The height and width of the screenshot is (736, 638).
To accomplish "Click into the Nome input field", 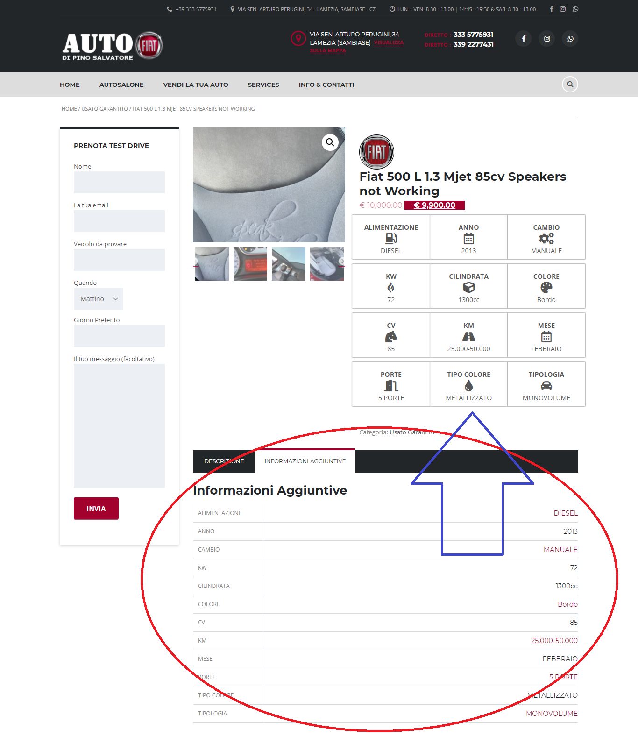I will 119,182.
